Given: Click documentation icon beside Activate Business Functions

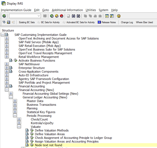Looking at the screenshot, I should pos(11,60).
